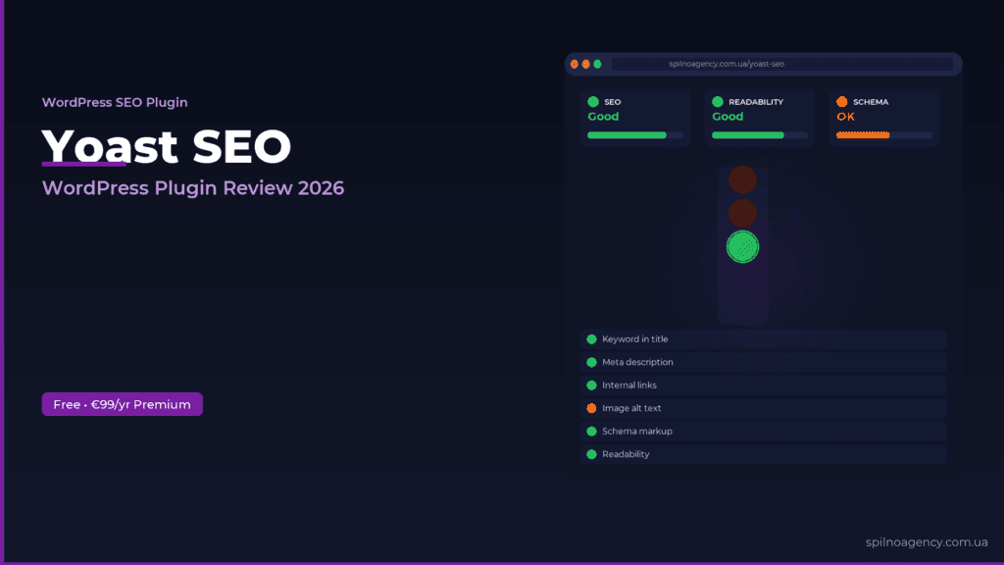Click the green Readability status dot in card
The image size is (1004, 565).
click(718, 101)
